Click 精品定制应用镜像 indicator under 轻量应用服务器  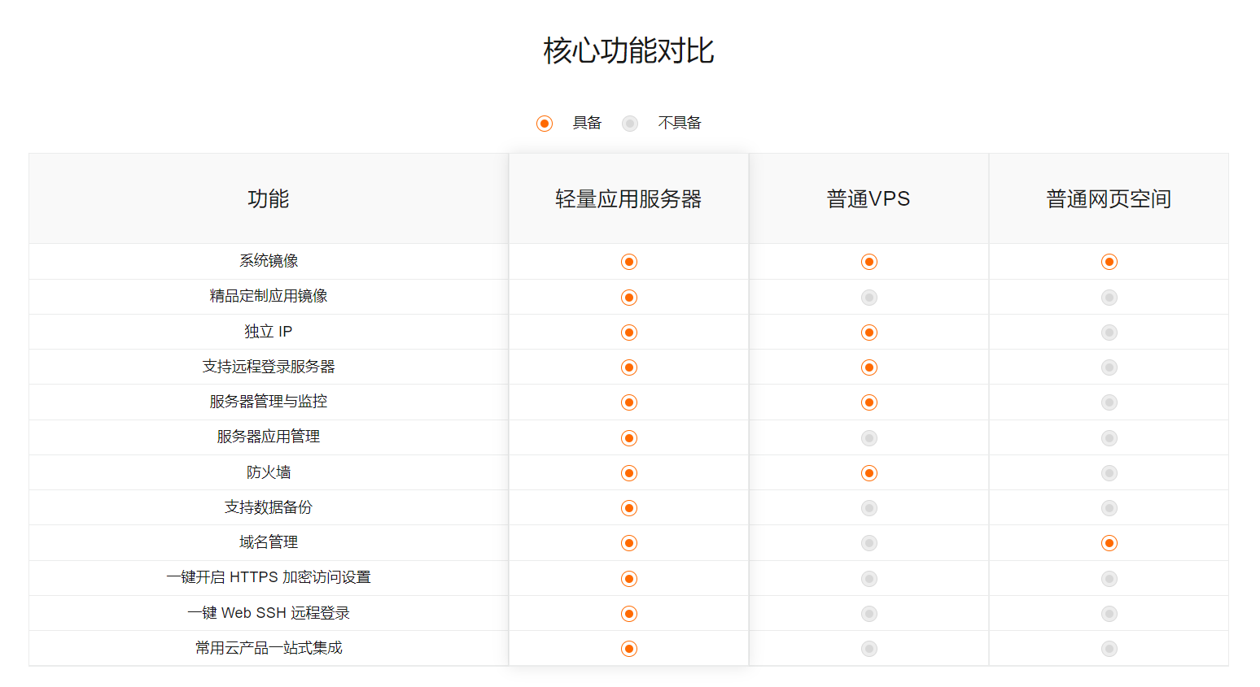(629, 298)
